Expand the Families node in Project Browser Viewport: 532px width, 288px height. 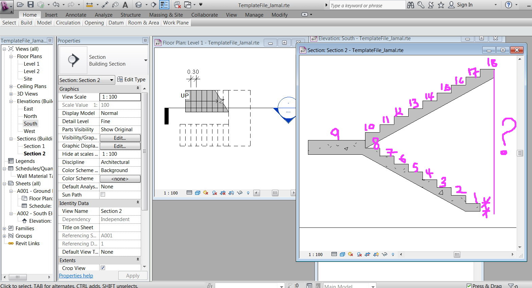(x=5, y=228)
